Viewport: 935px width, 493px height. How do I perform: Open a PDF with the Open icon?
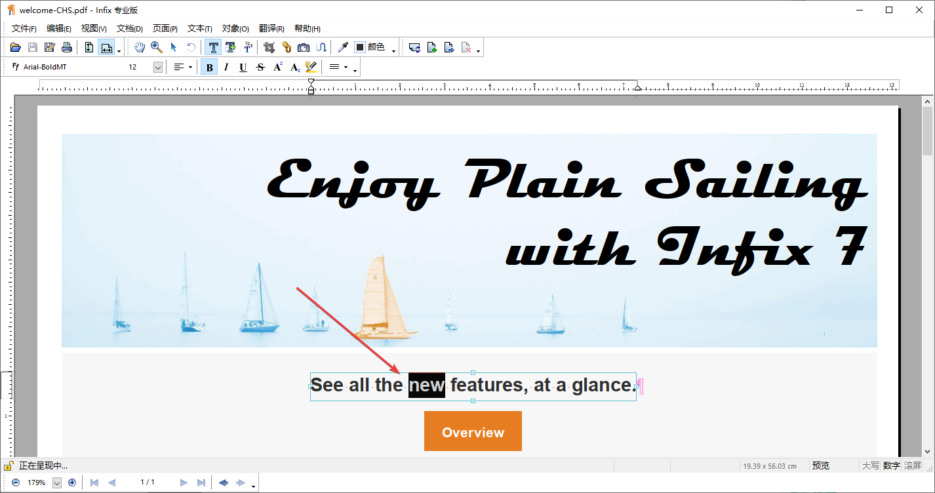[15, 47]
